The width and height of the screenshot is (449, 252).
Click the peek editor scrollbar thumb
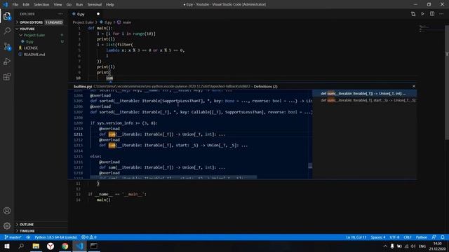tap(310, 165)
